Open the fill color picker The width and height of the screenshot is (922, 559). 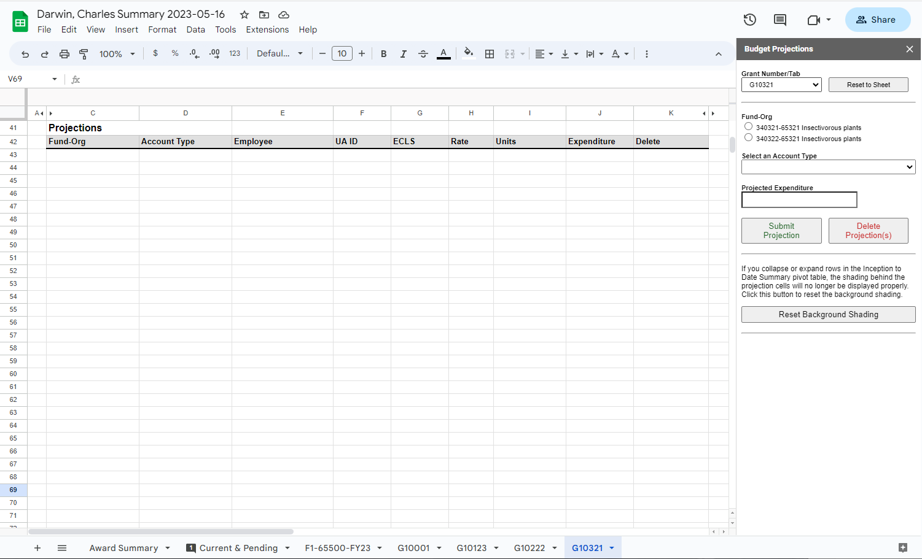coord(469,53)
